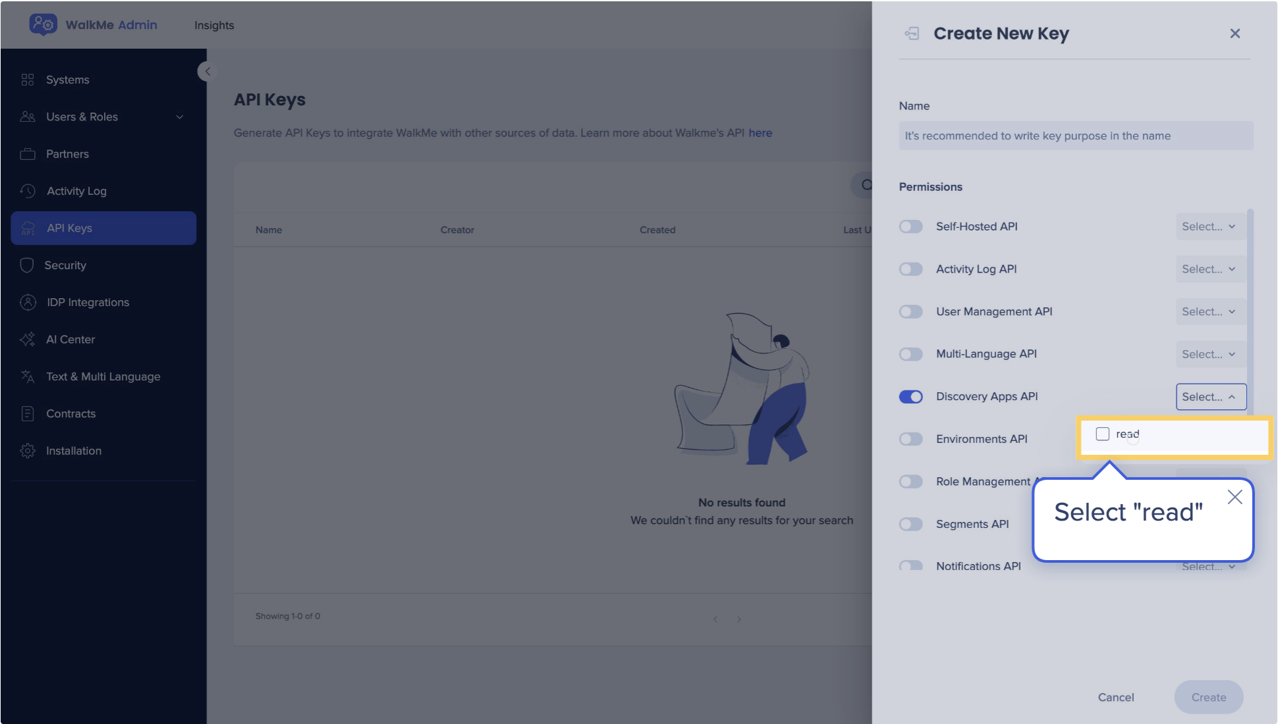
Task: Select API Keys in the sidebar
Action: click(103, 228)
